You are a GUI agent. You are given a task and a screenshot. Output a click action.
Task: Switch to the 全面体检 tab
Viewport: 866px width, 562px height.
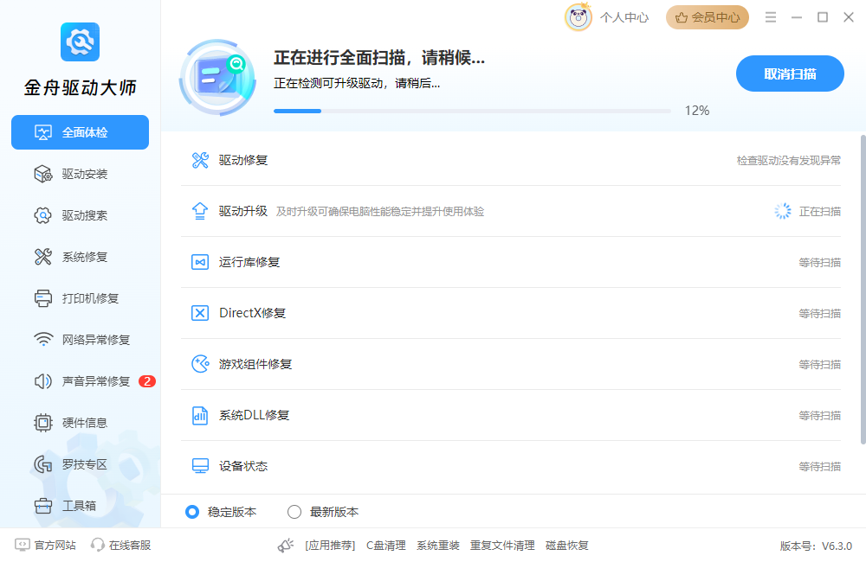(x=80, y=132)
